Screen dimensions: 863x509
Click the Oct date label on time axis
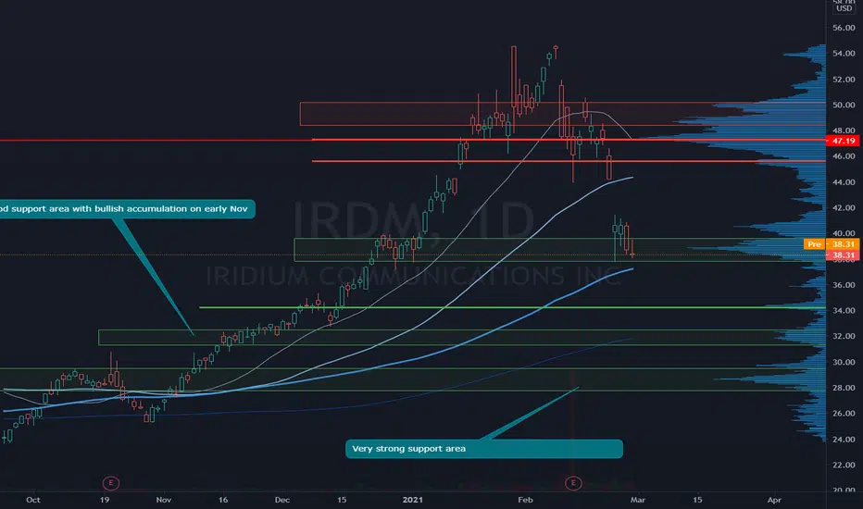tap(33, 500)
